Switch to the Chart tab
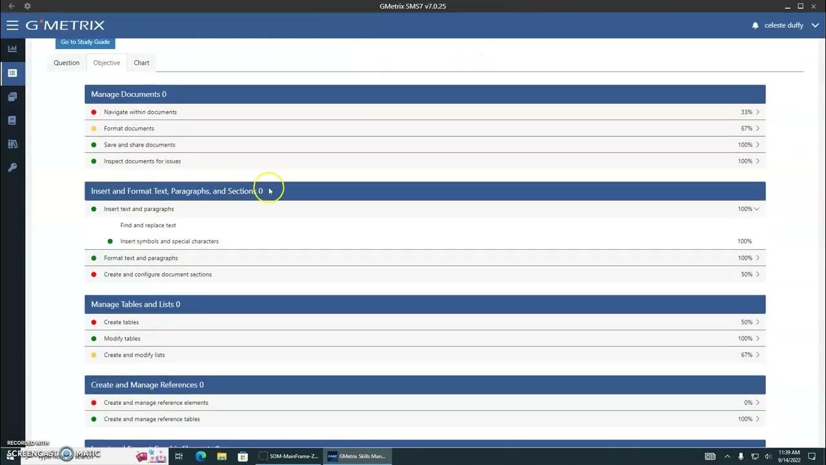The image size is (826, 465). coord(141,63)
